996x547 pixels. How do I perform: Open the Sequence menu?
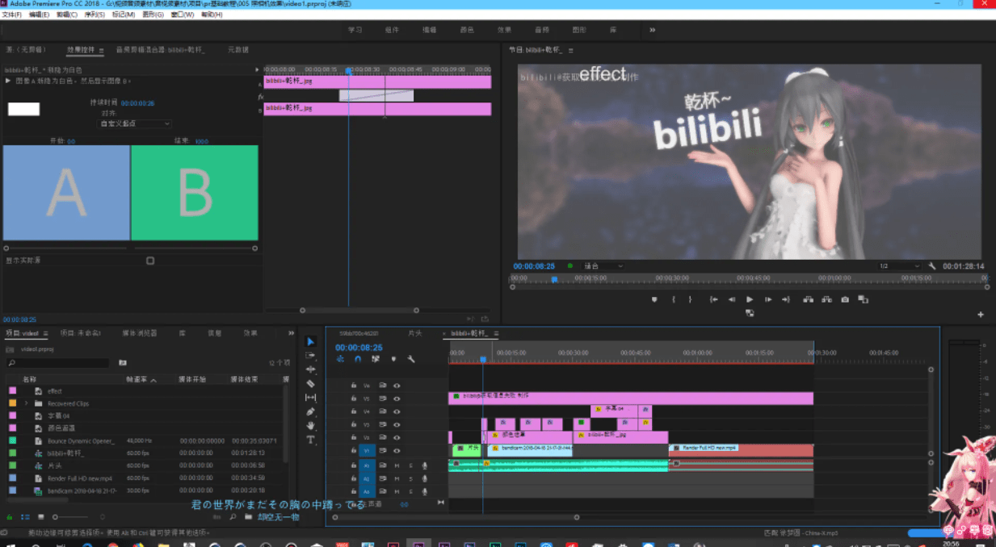click(x=95, y=15)
